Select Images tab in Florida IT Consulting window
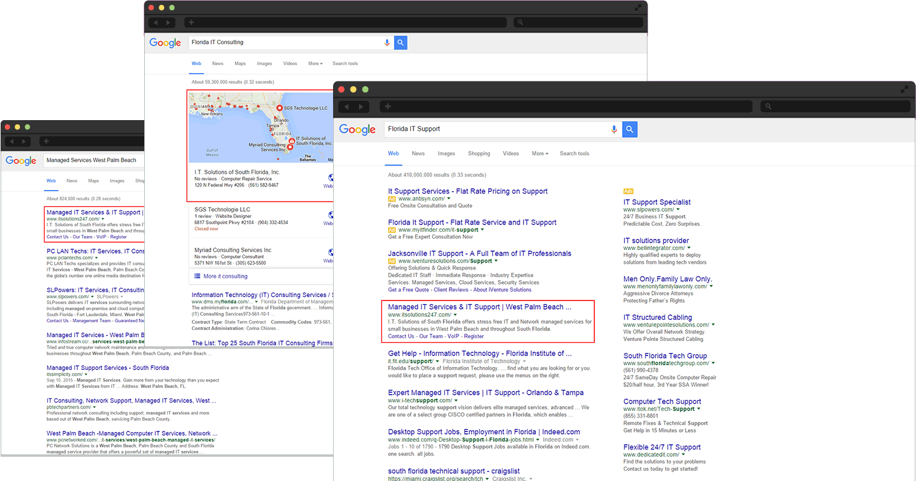The width and height of the screenshot is (916, 481). (264, 63)
